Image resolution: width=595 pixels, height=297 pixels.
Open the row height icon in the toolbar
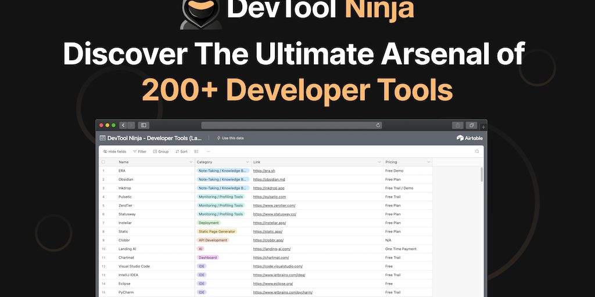(x=196, y=151)
